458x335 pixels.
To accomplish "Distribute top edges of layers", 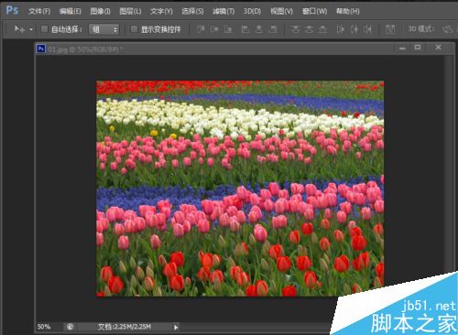I will pos(295,29).
